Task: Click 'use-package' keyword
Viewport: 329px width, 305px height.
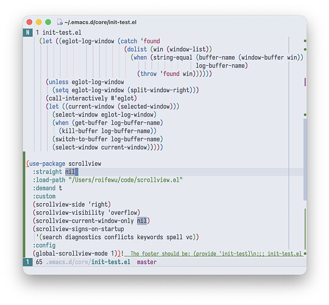Action: (x=47, y=163)
